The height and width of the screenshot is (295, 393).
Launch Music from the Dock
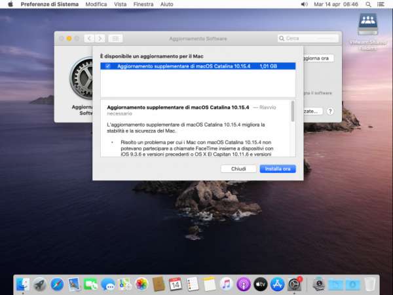click(227, 285)
